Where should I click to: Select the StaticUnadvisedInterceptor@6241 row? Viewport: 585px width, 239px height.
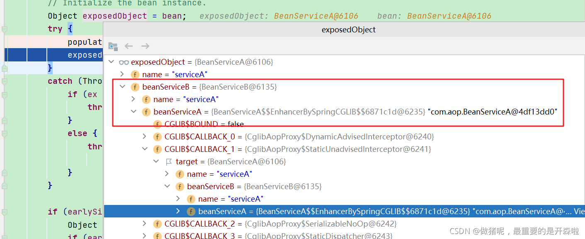click(344, 149)
